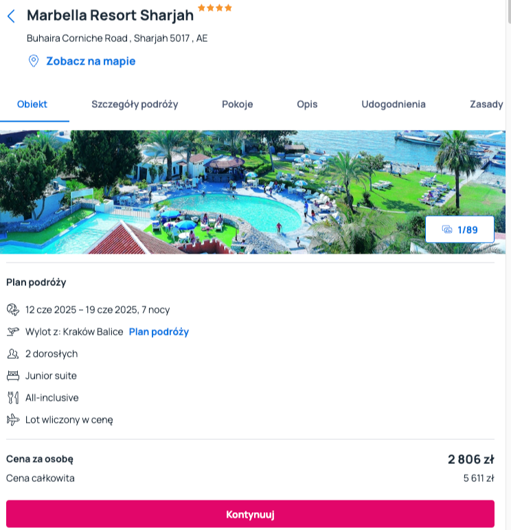This screenshot has height=530, width=511.
Task: Click the map pin location icon
Action: coord(34,61)
